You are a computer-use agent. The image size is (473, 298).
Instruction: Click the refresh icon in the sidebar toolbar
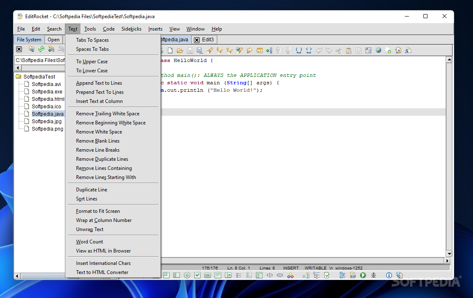click(x=41, y=49)
